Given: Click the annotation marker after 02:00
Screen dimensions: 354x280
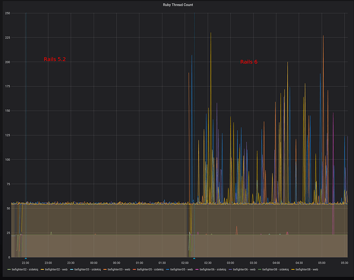Looking at the screenshot, I should (194, 258).
